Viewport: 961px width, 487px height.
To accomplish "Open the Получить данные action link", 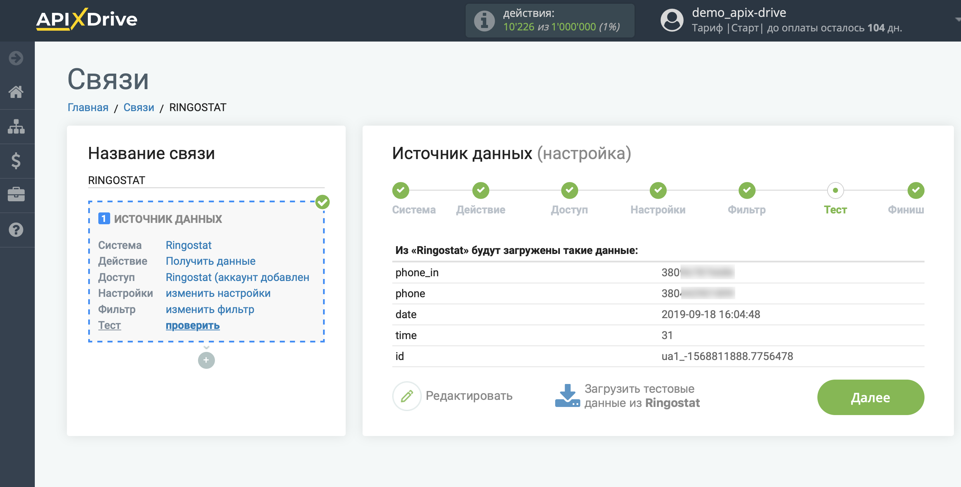I will point(211,261).
